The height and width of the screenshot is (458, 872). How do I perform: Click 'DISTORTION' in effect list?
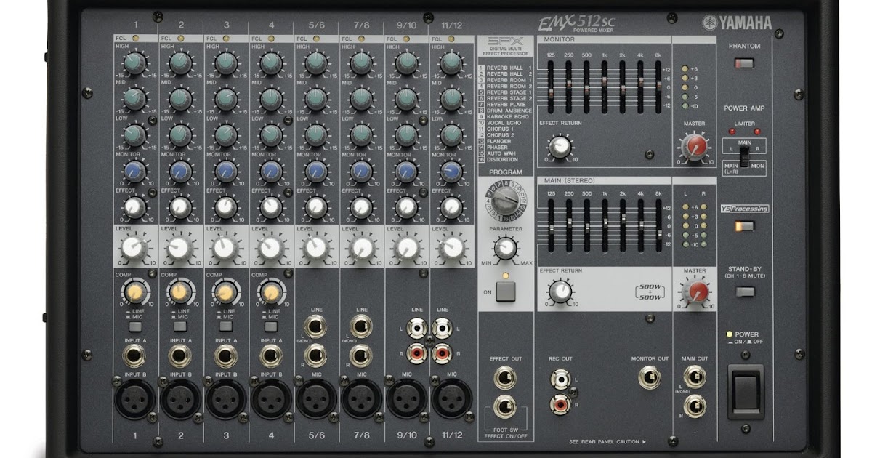[x=502, y=160]
